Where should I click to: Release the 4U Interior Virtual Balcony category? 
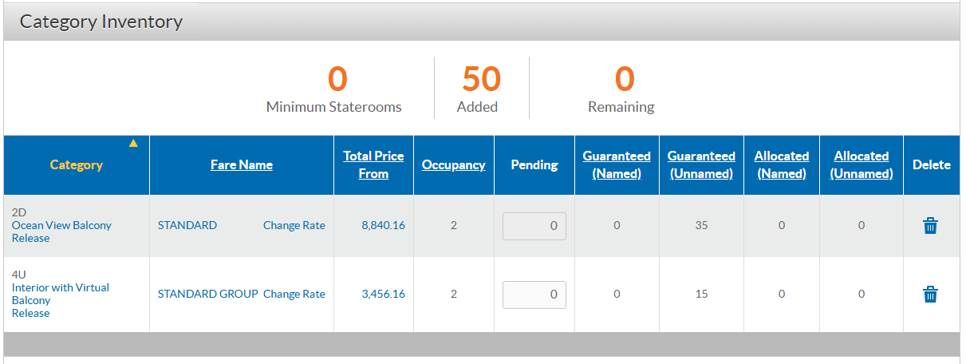point(30,314)
